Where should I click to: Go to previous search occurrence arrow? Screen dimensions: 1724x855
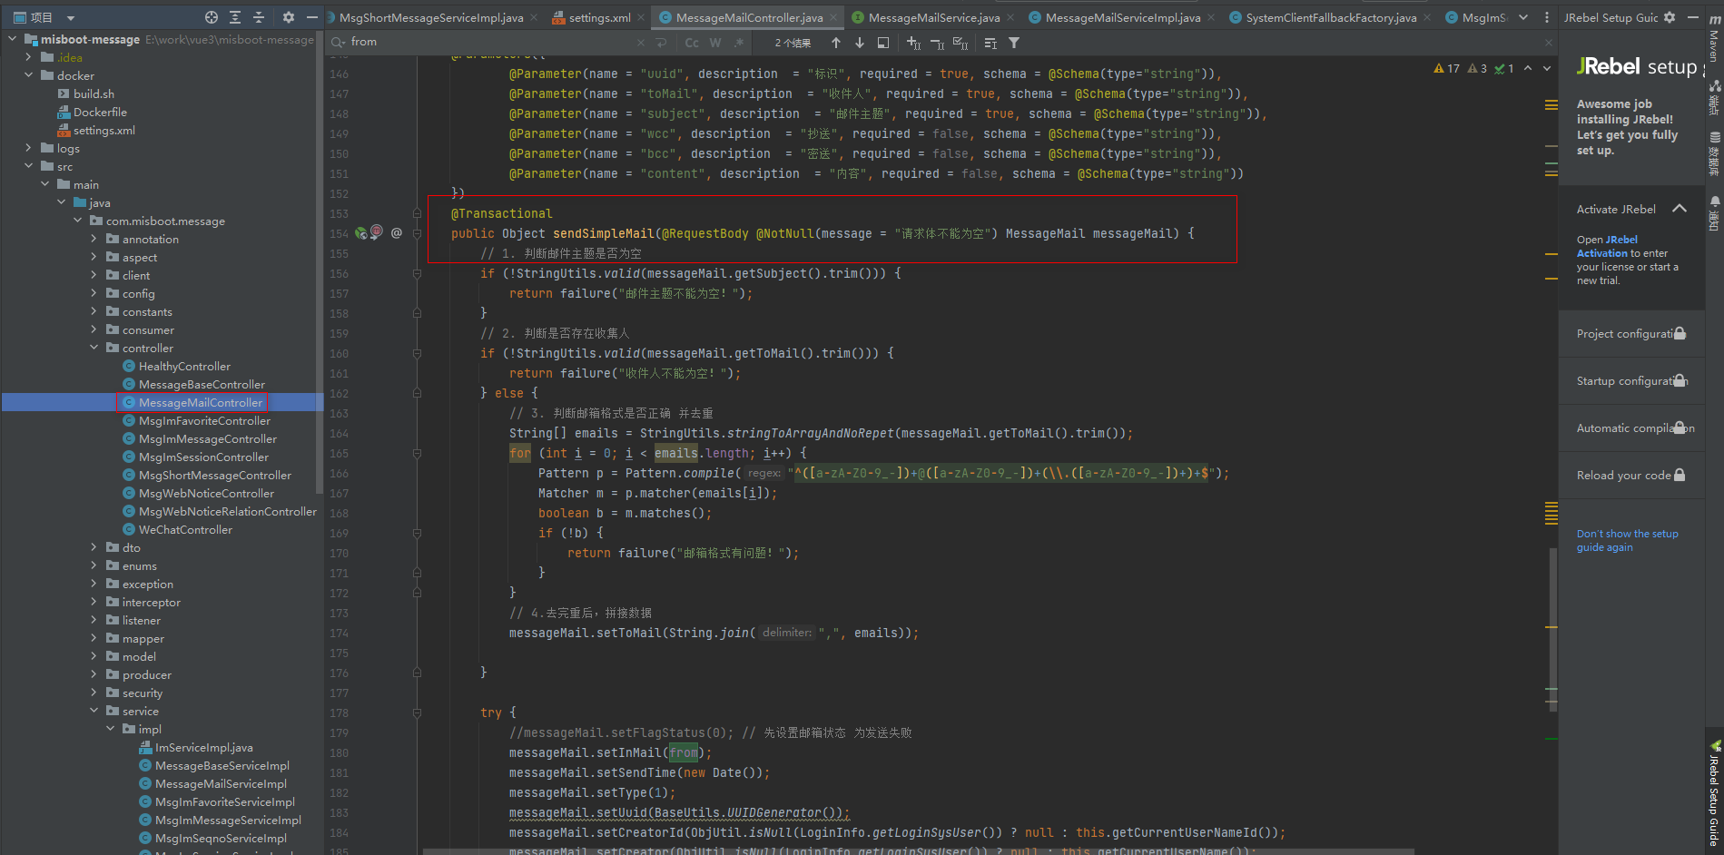click(836, 43)
